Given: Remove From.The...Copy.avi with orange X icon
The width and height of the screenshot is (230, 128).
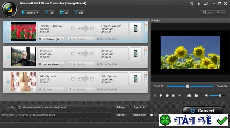Looking at the screenshot, I should (146, 25).
